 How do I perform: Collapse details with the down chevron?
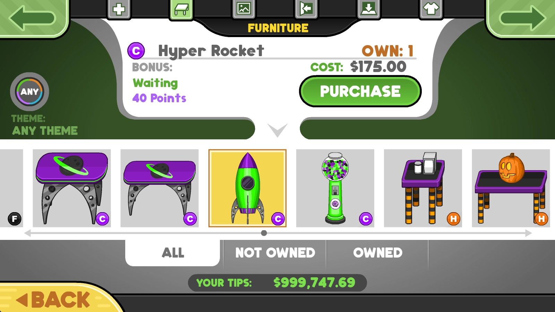click(x=277, y=130)
